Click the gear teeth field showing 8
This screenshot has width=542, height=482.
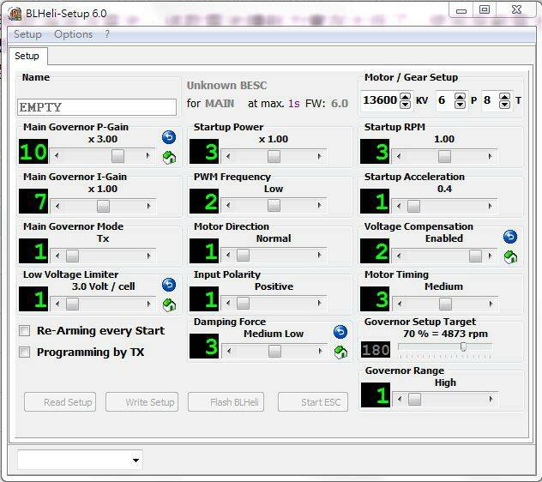[491, 100]
